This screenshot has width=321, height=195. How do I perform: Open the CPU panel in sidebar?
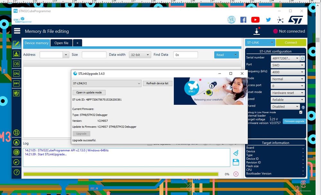16,74
